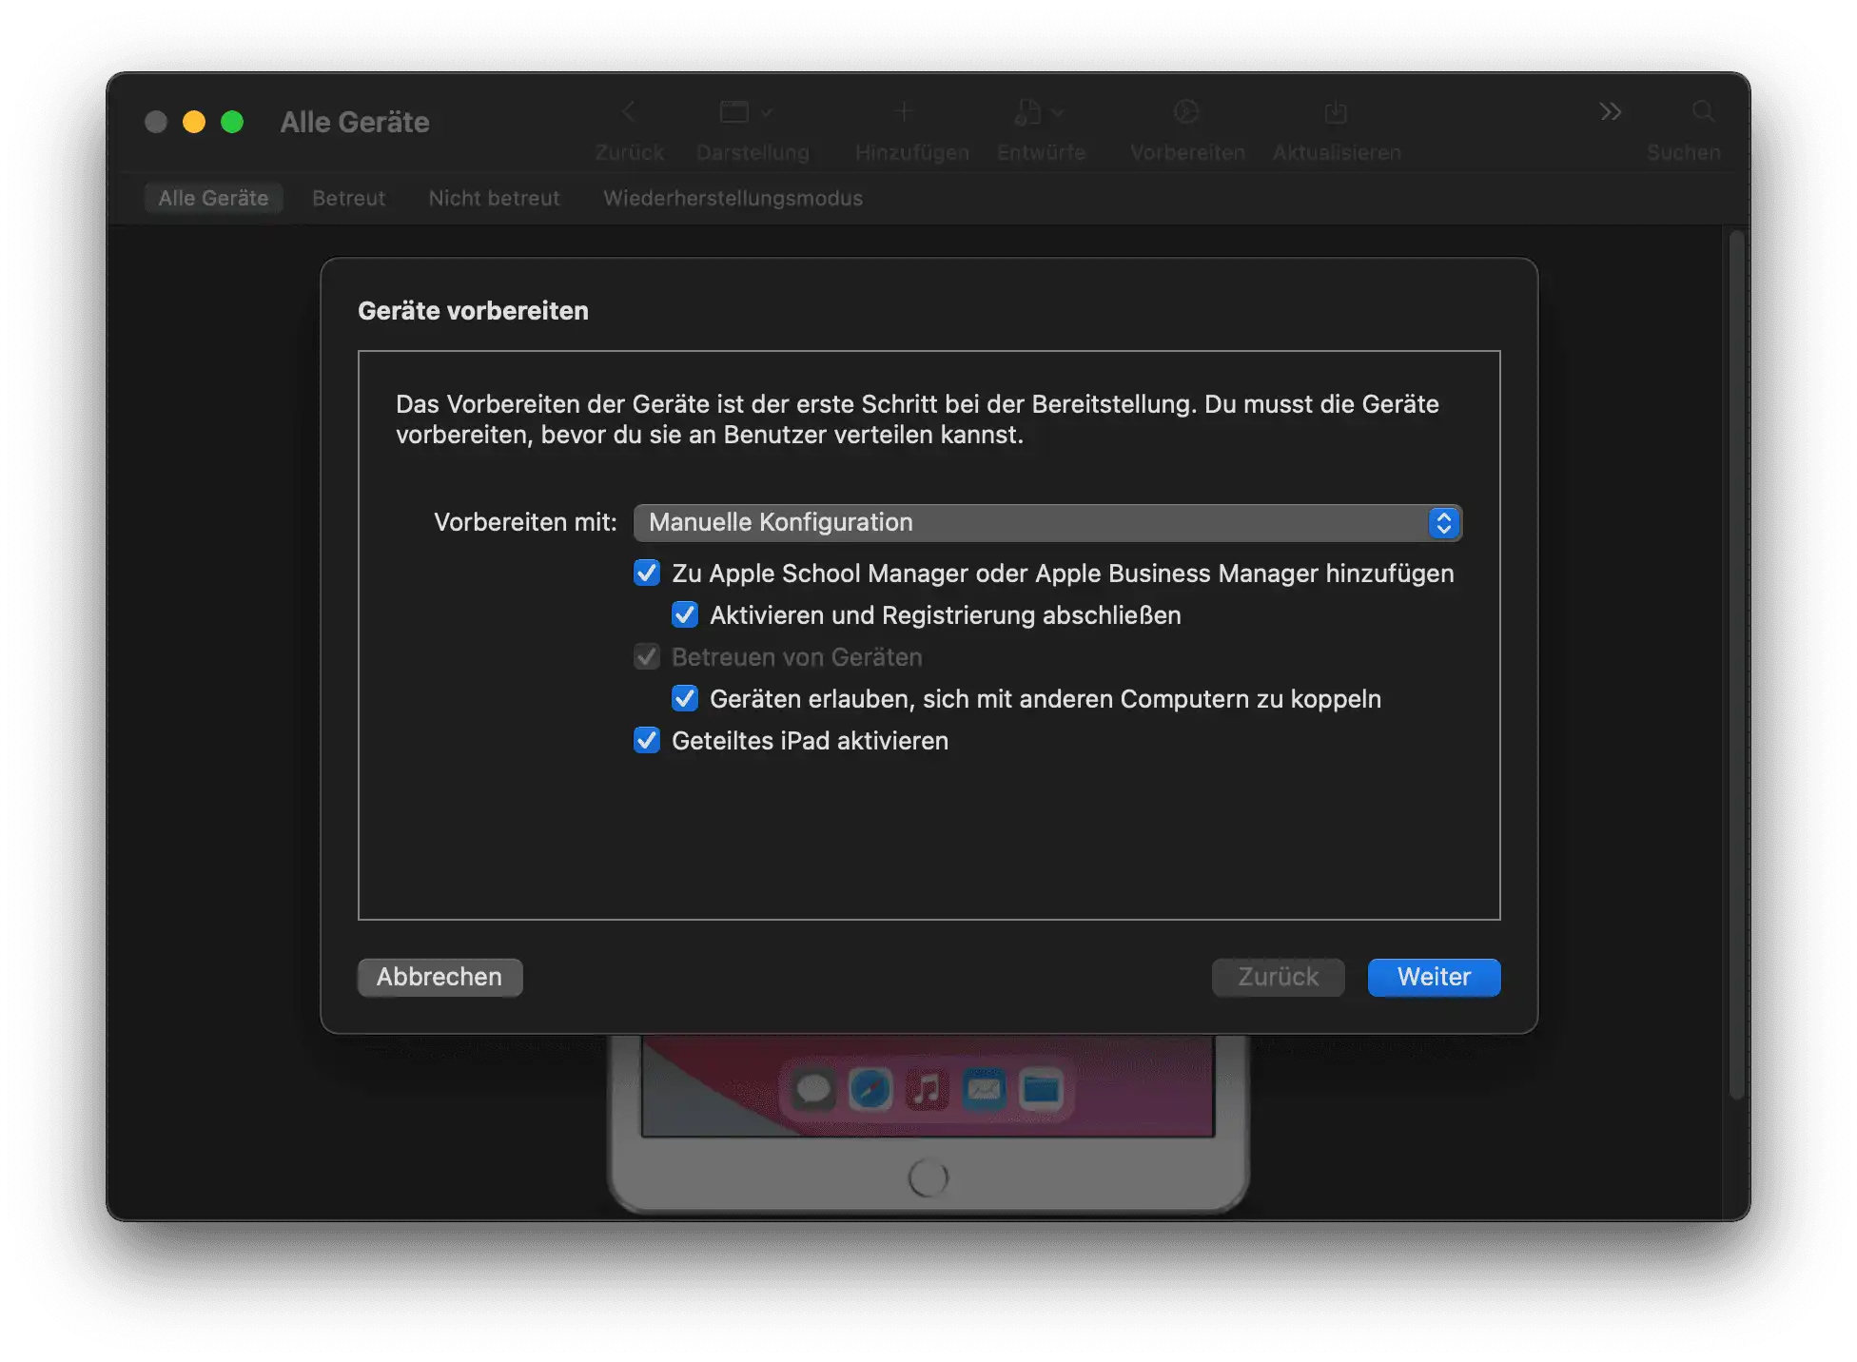The height and width of the screenshot is (1362, 1857).
Task: Click the Hinzufügen plus icon
Action: click(x=904, y=112)
